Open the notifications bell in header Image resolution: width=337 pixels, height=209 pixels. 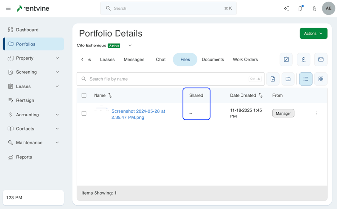[x=300, y=8]
